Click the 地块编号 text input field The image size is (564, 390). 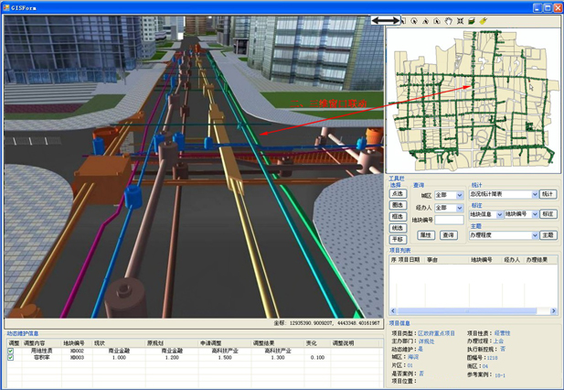[x=449, y=221]
